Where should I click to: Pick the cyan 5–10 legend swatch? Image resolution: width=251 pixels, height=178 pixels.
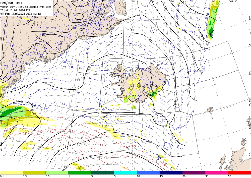[x=125, y=172]
